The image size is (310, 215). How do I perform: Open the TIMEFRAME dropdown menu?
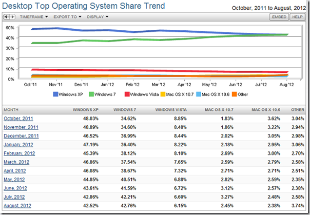pos(34,17)
